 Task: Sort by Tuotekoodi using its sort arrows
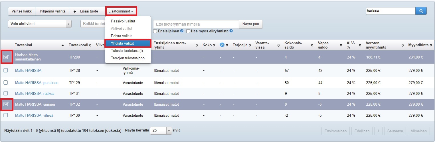pyautogui.click(x=90, y=45)
